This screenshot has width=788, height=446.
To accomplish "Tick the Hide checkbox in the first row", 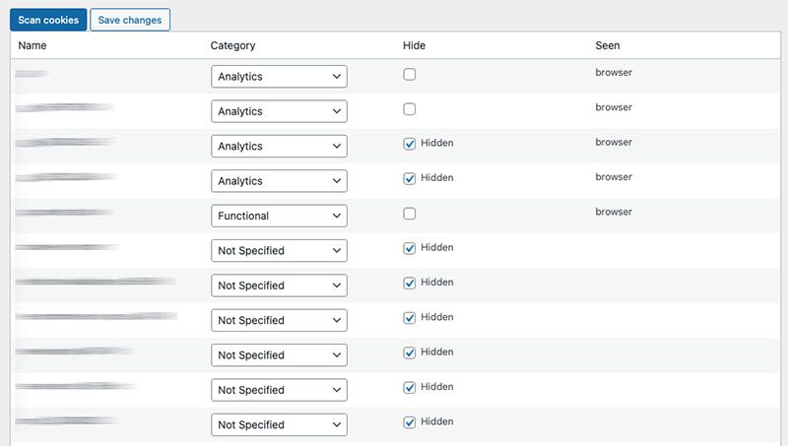I will [x=410, y=74].
